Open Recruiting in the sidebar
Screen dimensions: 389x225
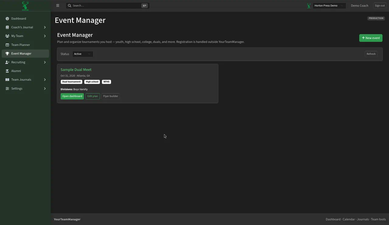pos(25,62)
